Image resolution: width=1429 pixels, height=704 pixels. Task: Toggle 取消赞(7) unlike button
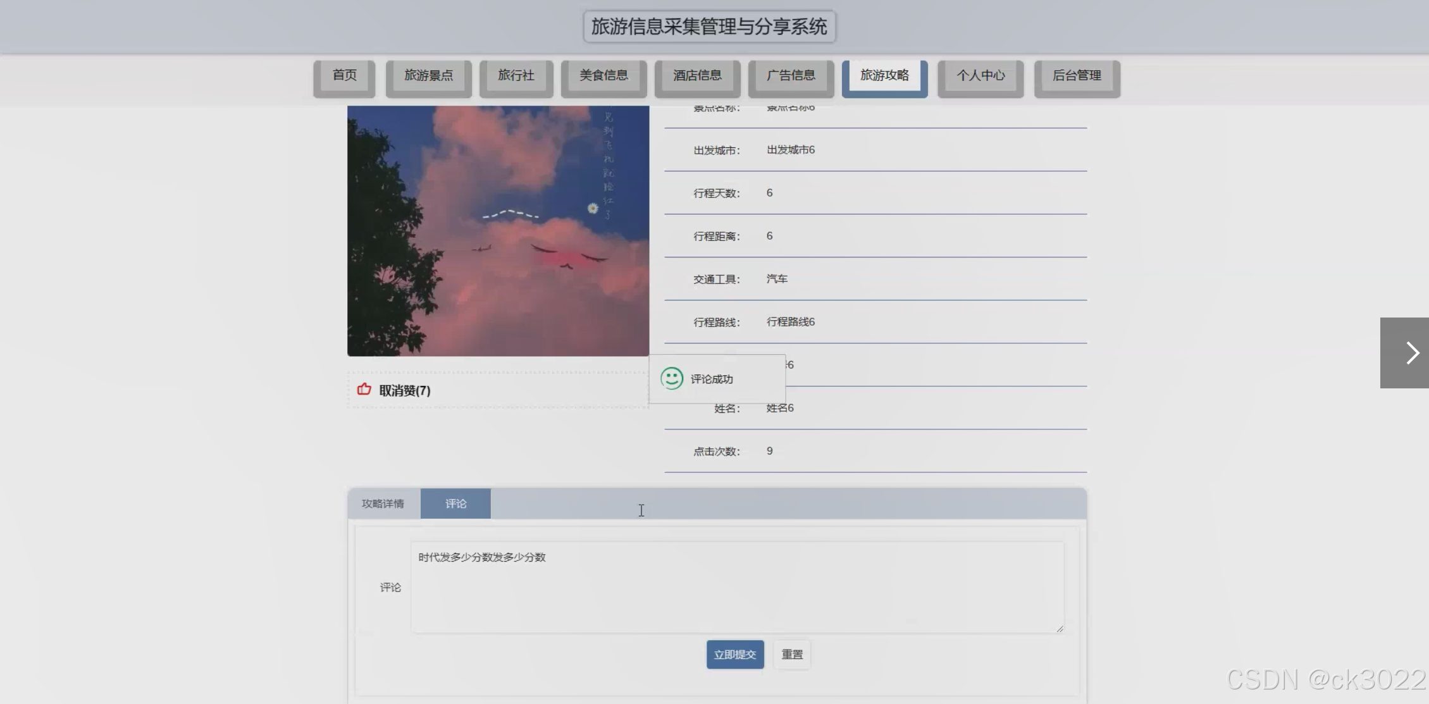click(404, 391)
